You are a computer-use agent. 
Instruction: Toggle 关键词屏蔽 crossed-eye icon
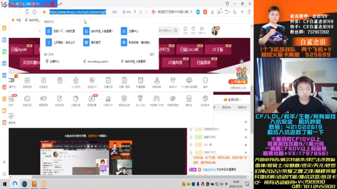pyautogui.click(x=173, y=99)
